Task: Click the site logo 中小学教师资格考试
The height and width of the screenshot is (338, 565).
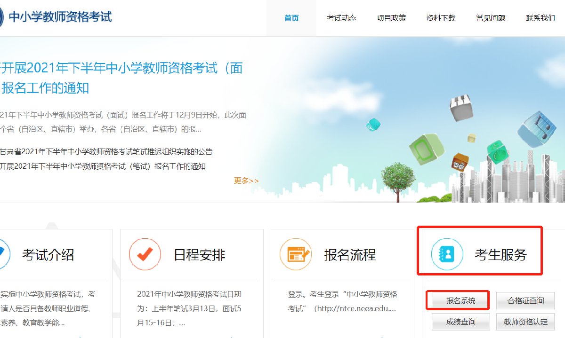Action: pyautogui.click(x=56, y=17)
